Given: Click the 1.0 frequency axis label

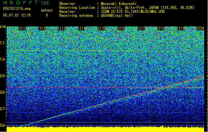Looking at the screenshot, I should pos(3,60).
